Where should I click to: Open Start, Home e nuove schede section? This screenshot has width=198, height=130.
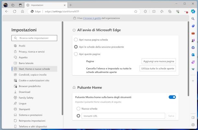[x=34, y=69]
